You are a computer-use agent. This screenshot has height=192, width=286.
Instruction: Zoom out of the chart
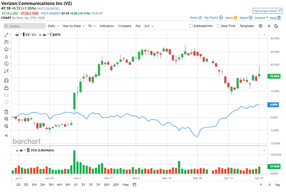(6, 126)
